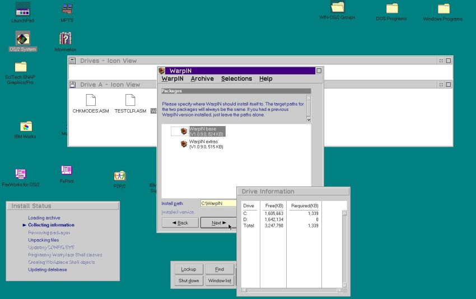Image resolution: width=476 pixels, height=299 pixels.
Task: Open the WarpIN menu
Action: pos(172,78)
